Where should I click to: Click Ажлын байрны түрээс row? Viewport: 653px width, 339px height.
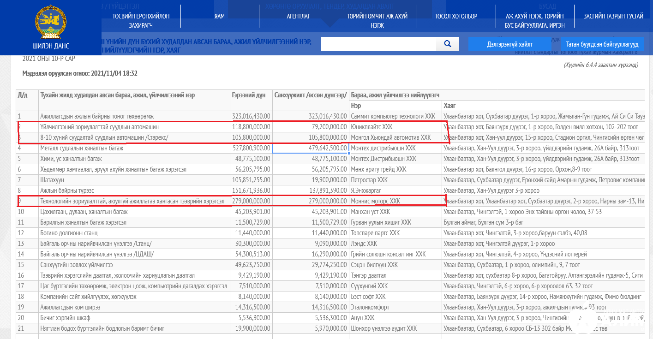[x=134, y=190]
